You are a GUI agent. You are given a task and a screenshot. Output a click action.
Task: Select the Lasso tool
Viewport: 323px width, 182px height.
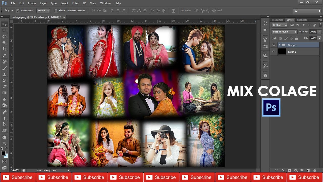[x=5, y=37]
